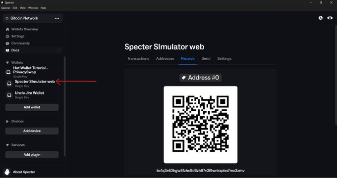
Task: Click the external link icon beside Docs
Action: [x=58, y=50]
